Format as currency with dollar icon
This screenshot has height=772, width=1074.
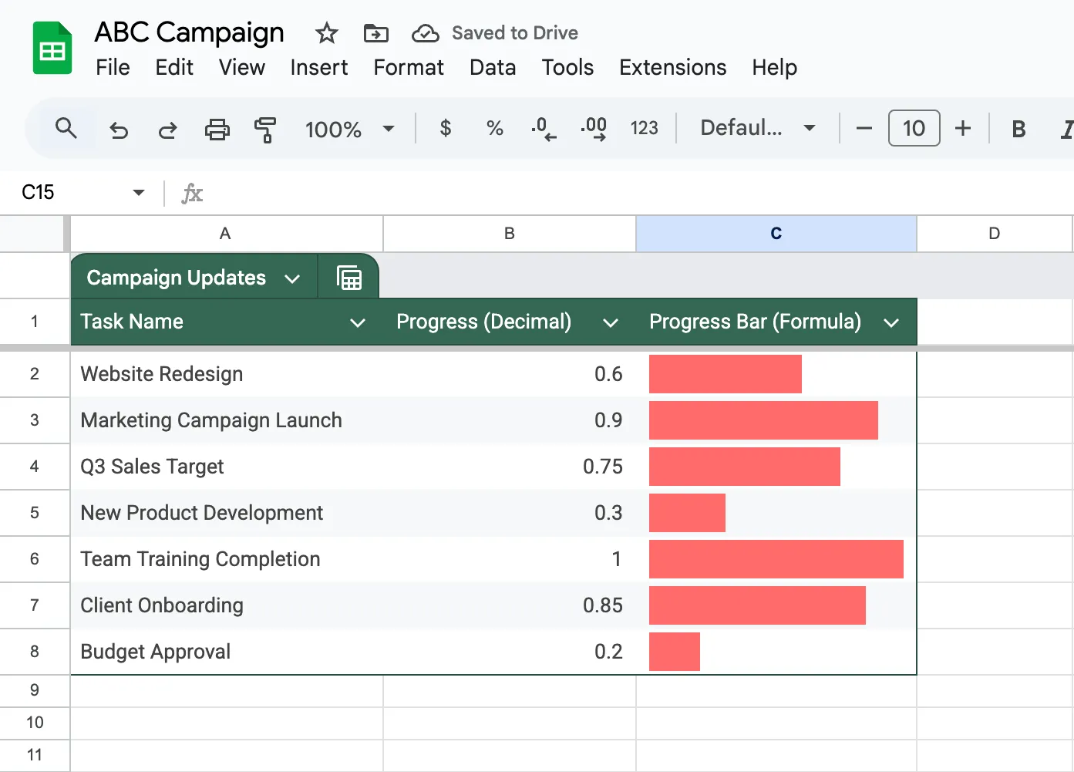pyautogui.click(x=446, y=128)
